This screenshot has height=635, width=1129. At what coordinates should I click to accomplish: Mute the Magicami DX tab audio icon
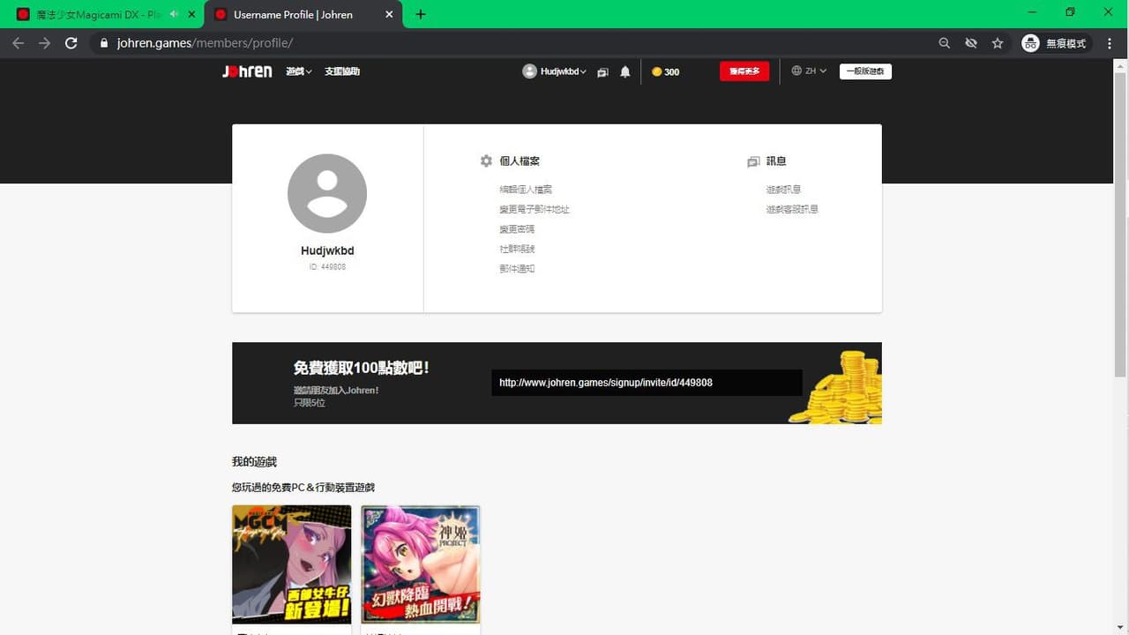pos(174,14)
